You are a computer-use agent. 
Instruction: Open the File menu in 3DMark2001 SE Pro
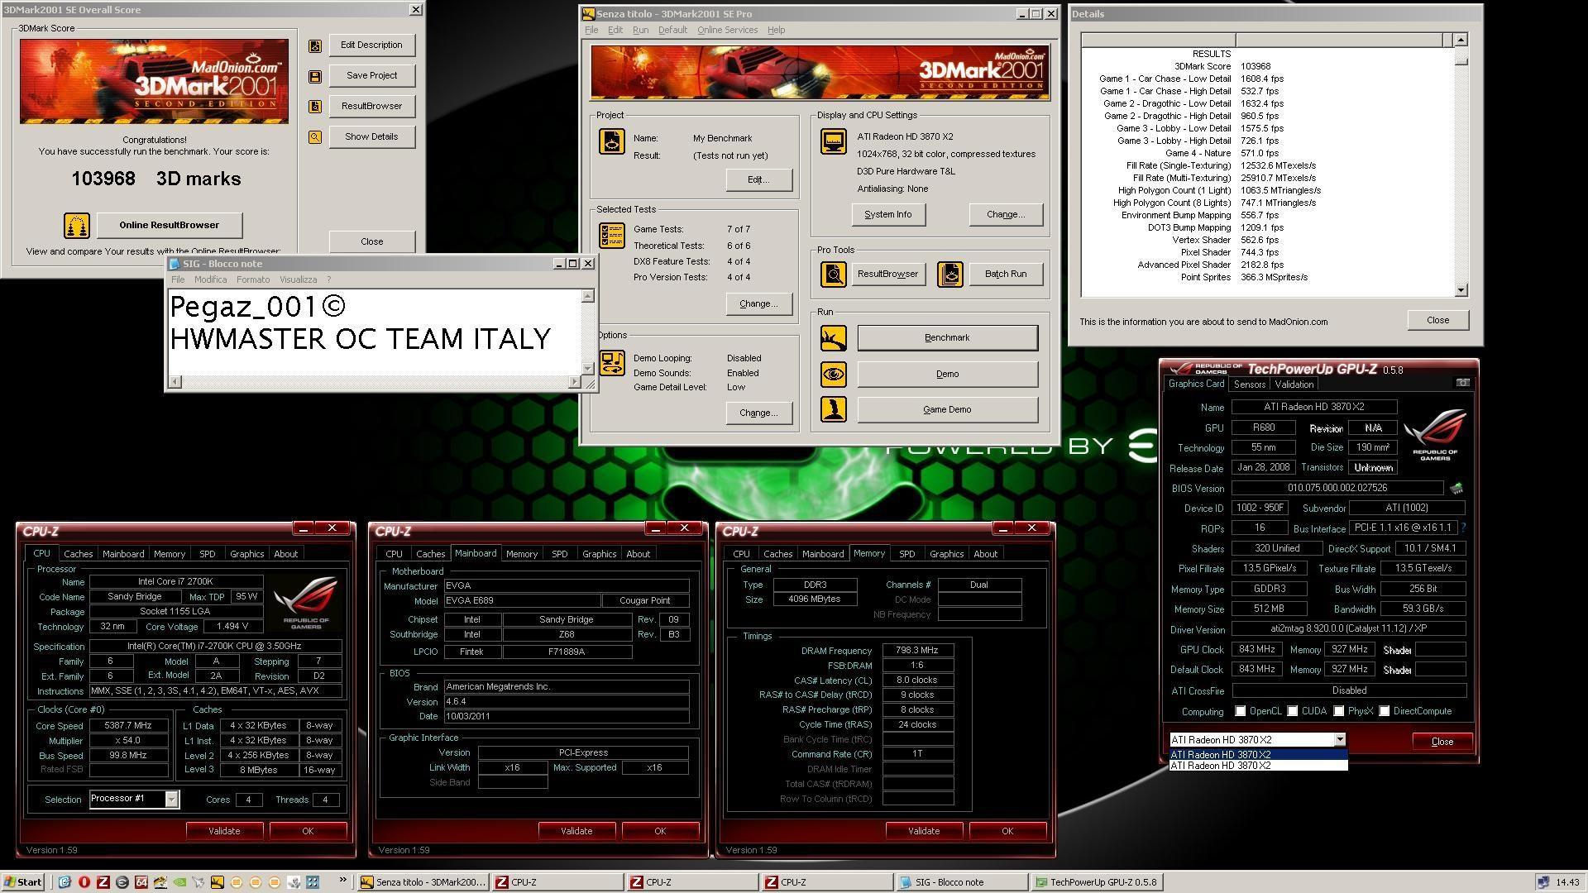click(x=591, y=30)
